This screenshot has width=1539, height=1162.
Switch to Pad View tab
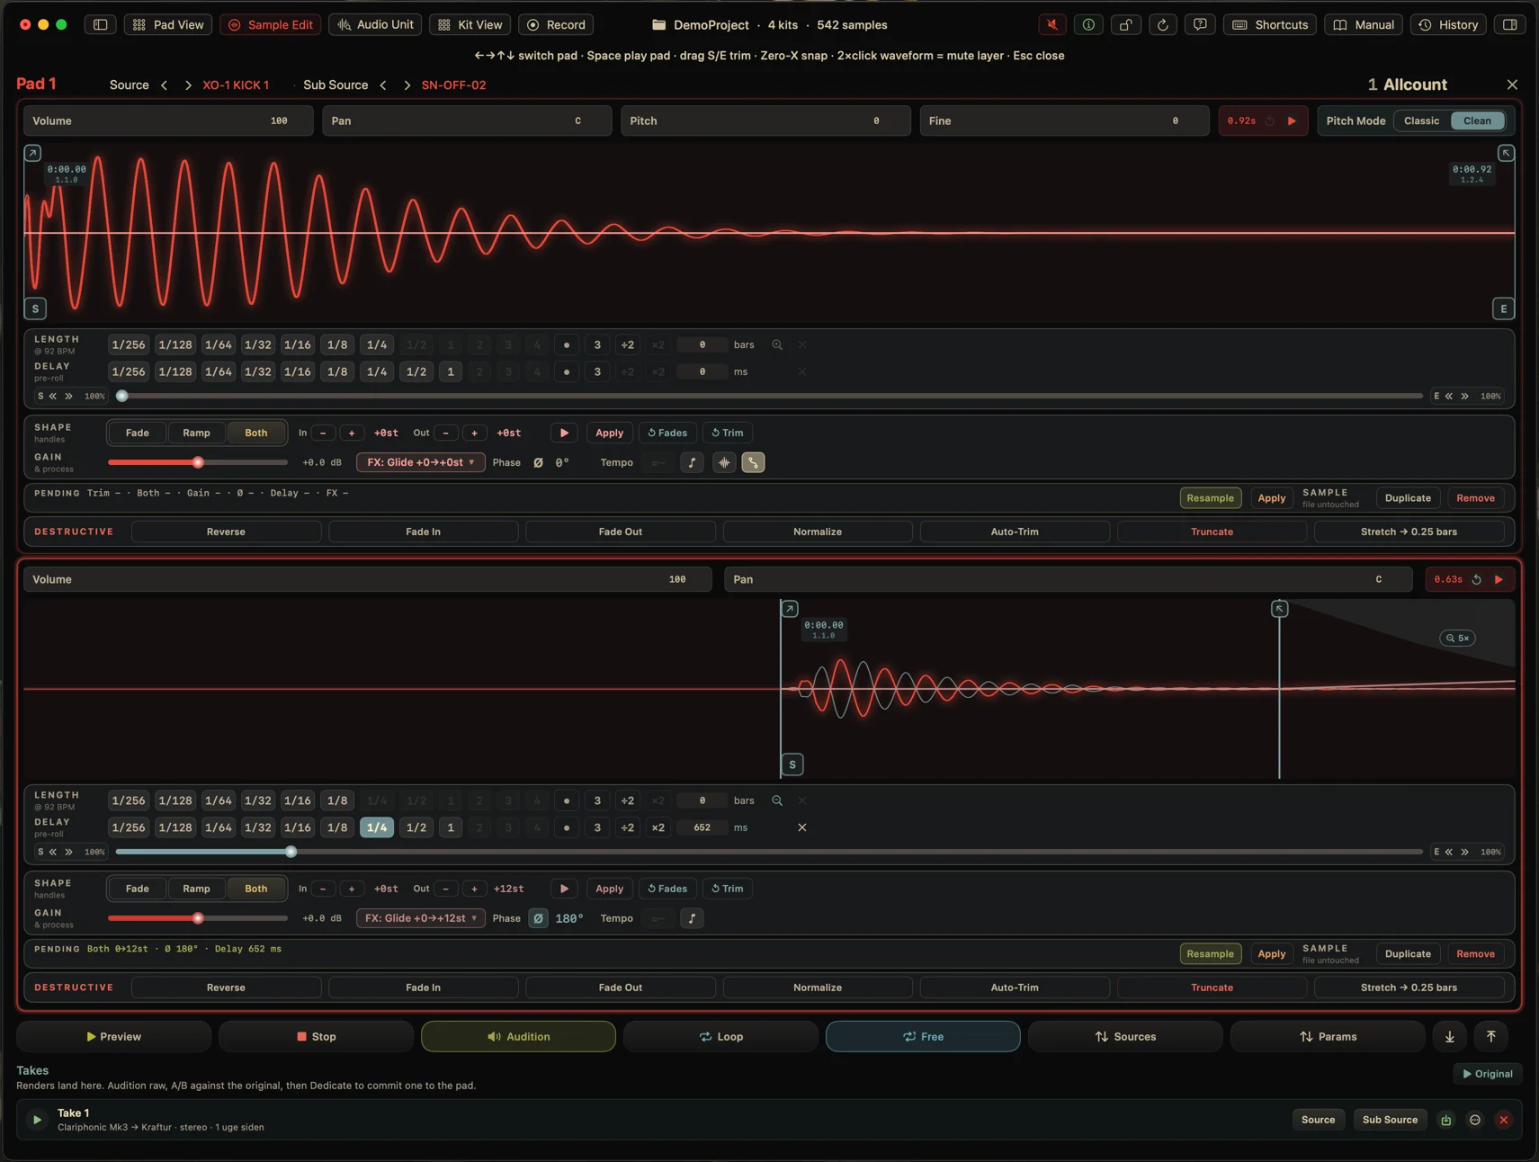click(168, 24)
